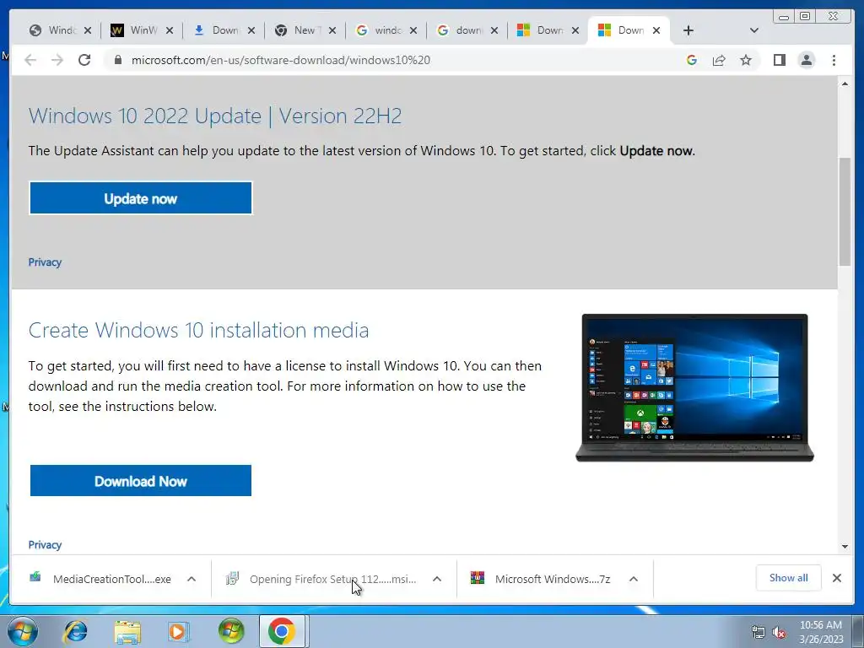864x648 pixels.
Task: Launch Internet Explorer from taskbar
Action: pos(75,631)
